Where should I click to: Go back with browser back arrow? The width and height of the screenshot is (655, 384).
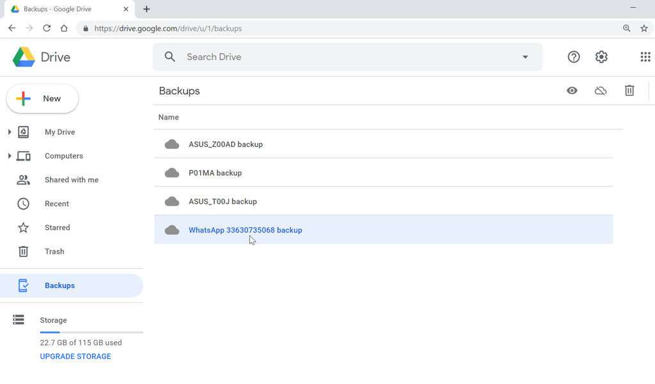[x=12, y=28]
